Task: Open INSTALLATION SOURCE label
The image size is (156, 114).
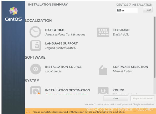Action: [x=63, y=67]
